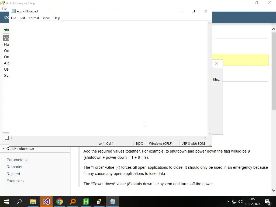Tick the checkbox below the help search list

[x=7, y=138]
